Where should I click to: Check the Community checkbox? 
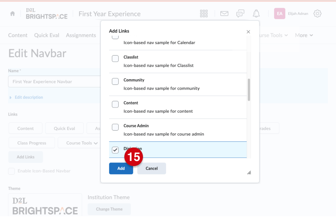[x=115, y=81]
